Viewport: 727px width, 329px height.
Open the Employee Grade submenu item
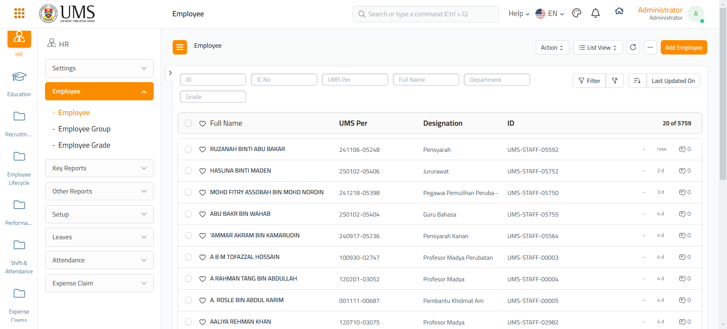(84, 145)
